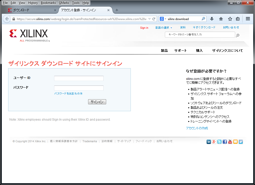255x185 pixels.
Task: Open the Facebook icon in footer
Action: [x=225, y=142]
